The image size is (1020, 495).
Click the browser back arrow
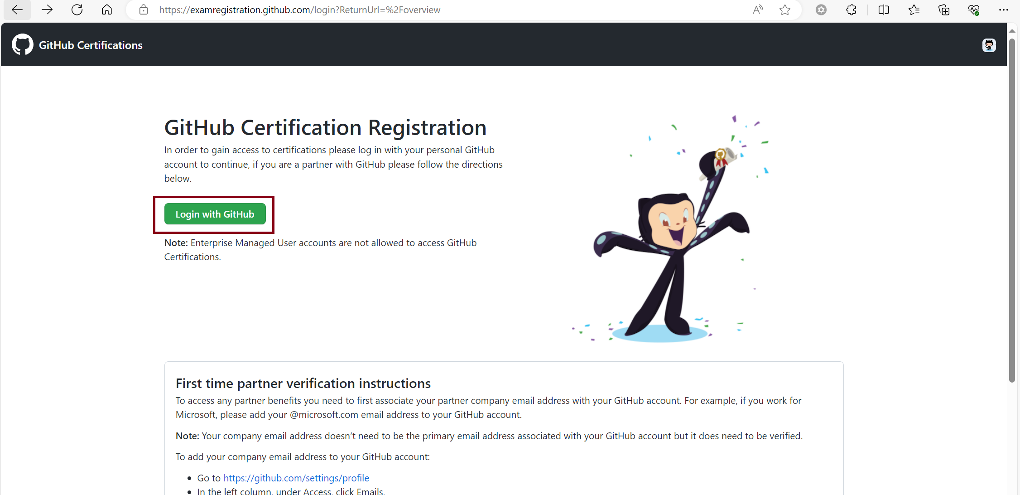click(x=17, y=10)
